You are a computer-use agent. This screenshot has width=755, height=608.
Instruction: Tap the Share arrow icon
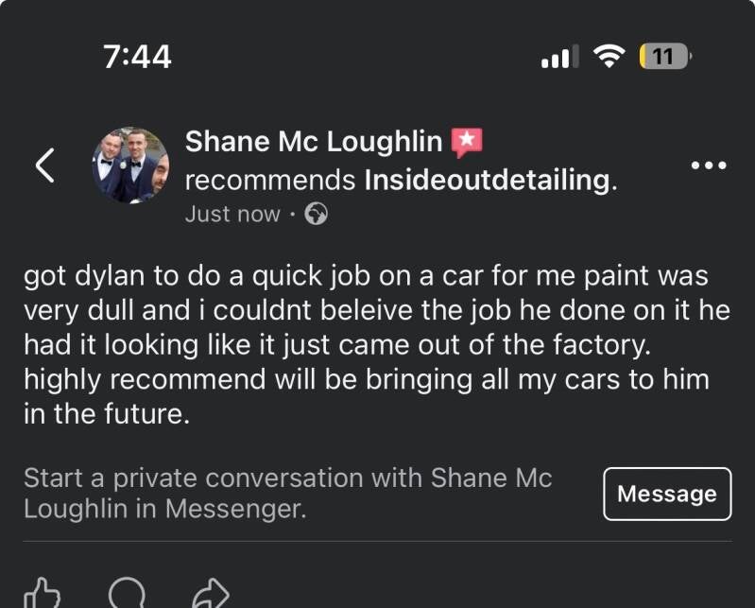(210, 594)
